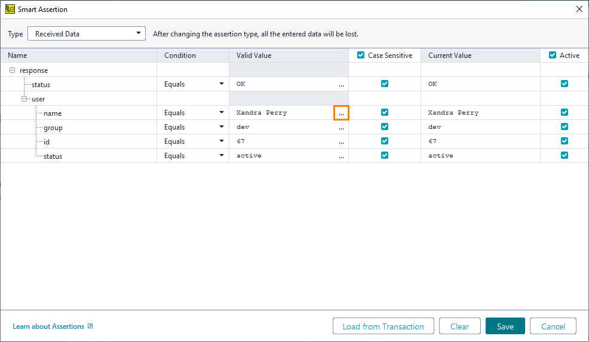
Task: Disable Active checkbox for user status row
Action: pyautogui.click(x=564, y=155)
